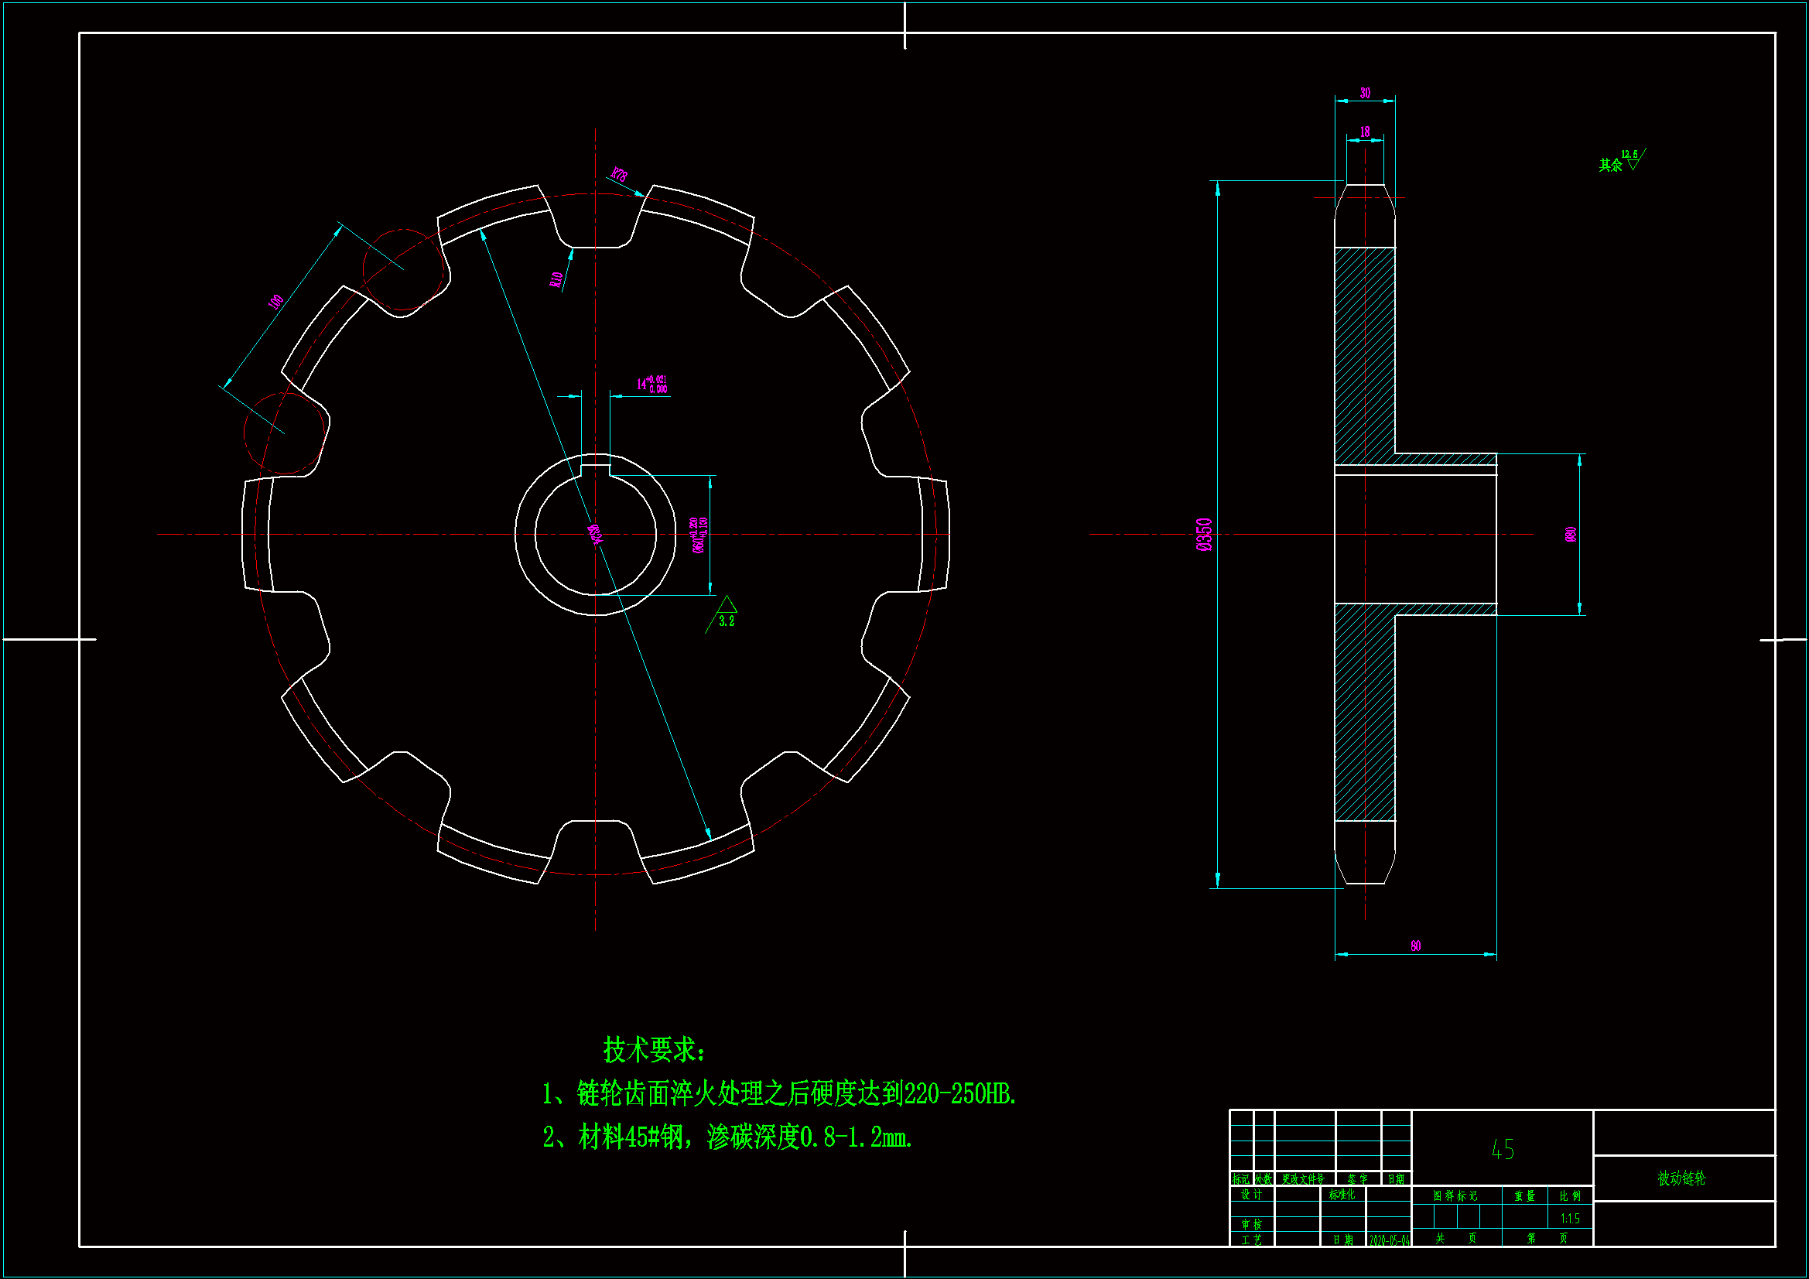Image resolution: width=1809 pixels, height=1279 pixels.
Task: Click the 3.2 surface roughness symbol
Action: click(x=726, y=613)
